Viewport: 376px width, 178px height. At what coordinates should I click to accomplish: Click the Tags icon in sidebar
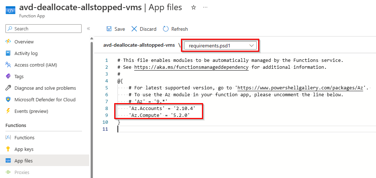[x=8, y=76]
